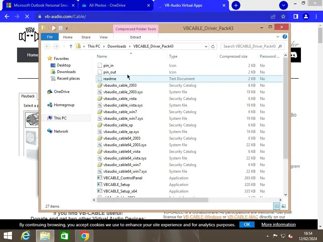The height and width of the screenshot is (242, 323).
Task: Open Windows Store from the taskbar
Action: 64,236
